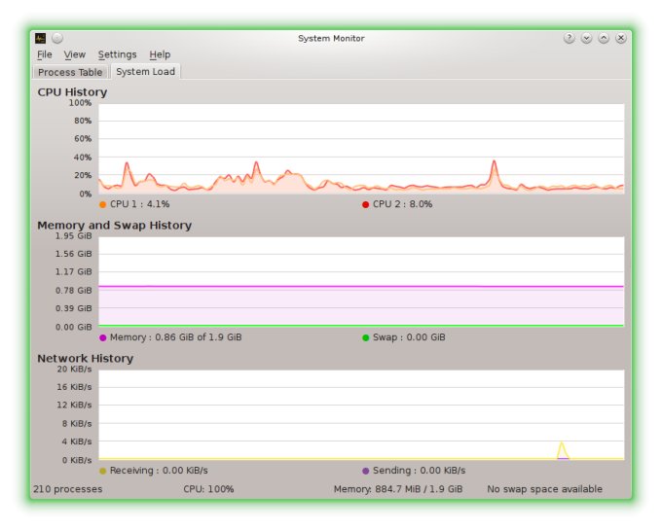Click Sending : 0.00 KiB/s label

point(419,471)
